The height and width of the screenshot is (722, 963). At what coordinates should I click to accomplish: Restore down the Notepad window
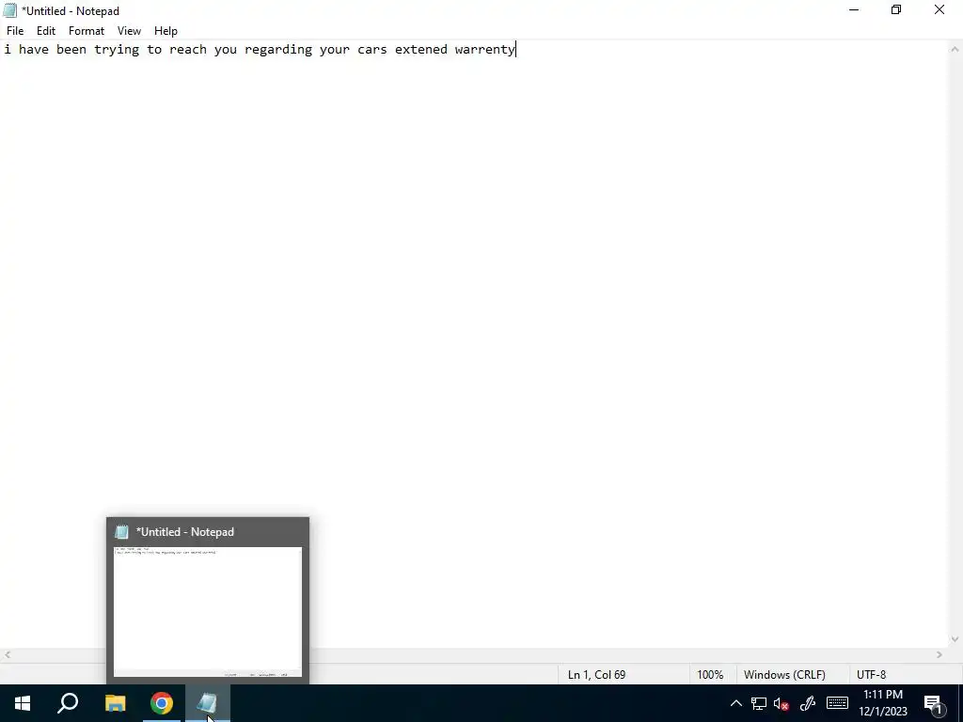[896, 9]
